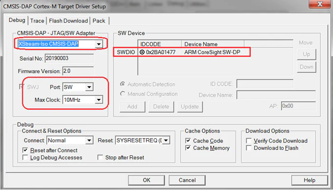Image resolution: width=333 pixels, height=190 pixels.
Task: Click the SWDIO row label
Action: pyautogui.click(x=126, y=52)
